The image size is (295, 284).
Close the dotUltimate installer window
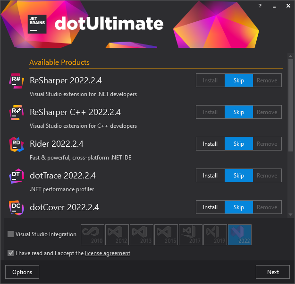click(x=288, y=6)
